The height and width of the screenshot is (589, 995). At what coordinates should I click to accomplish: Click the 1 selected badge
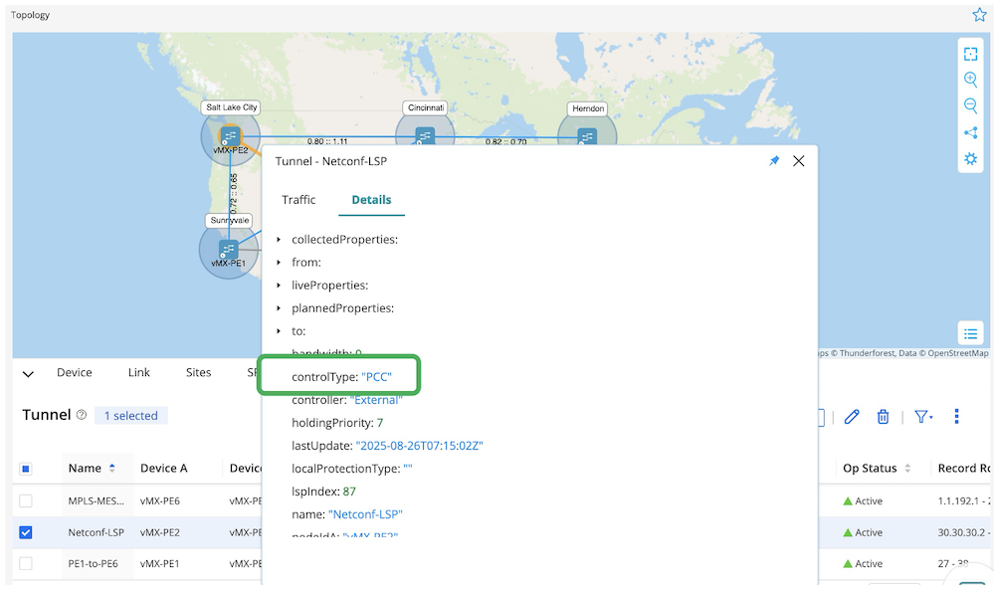click(x=130, y=416)
